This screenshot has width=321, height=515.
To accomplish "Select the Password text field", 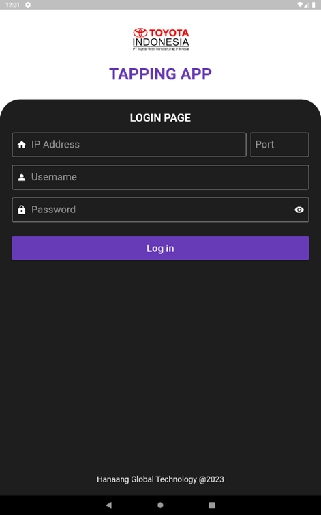I will coord(160,210).
